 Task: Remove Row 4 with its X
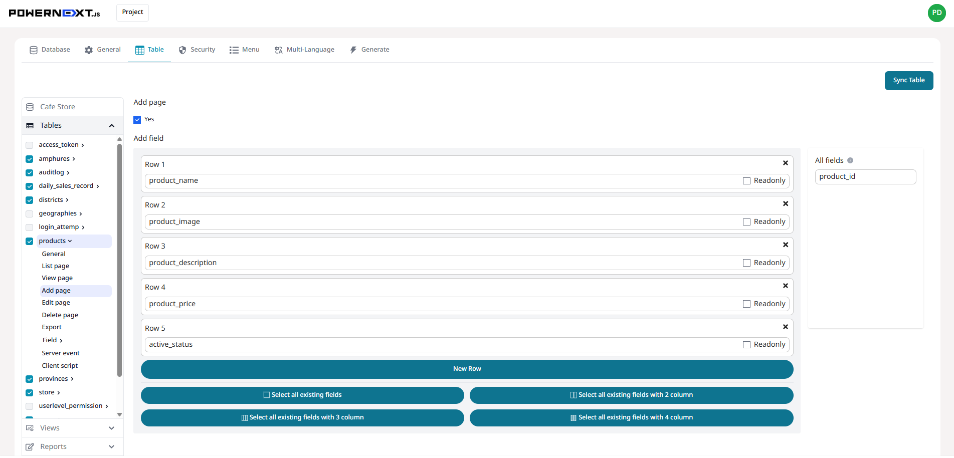coord(786,286)
